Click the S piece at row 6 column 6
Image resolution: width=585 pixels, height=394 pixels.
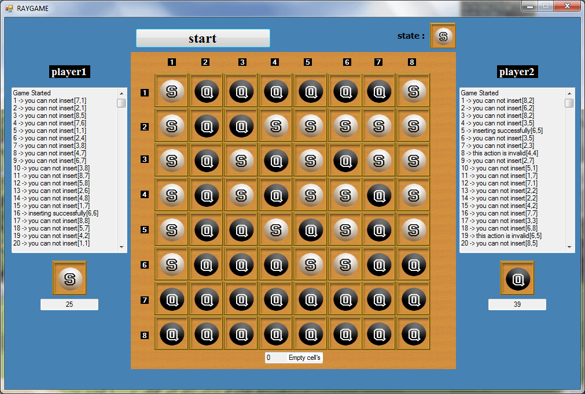(345, 265)
